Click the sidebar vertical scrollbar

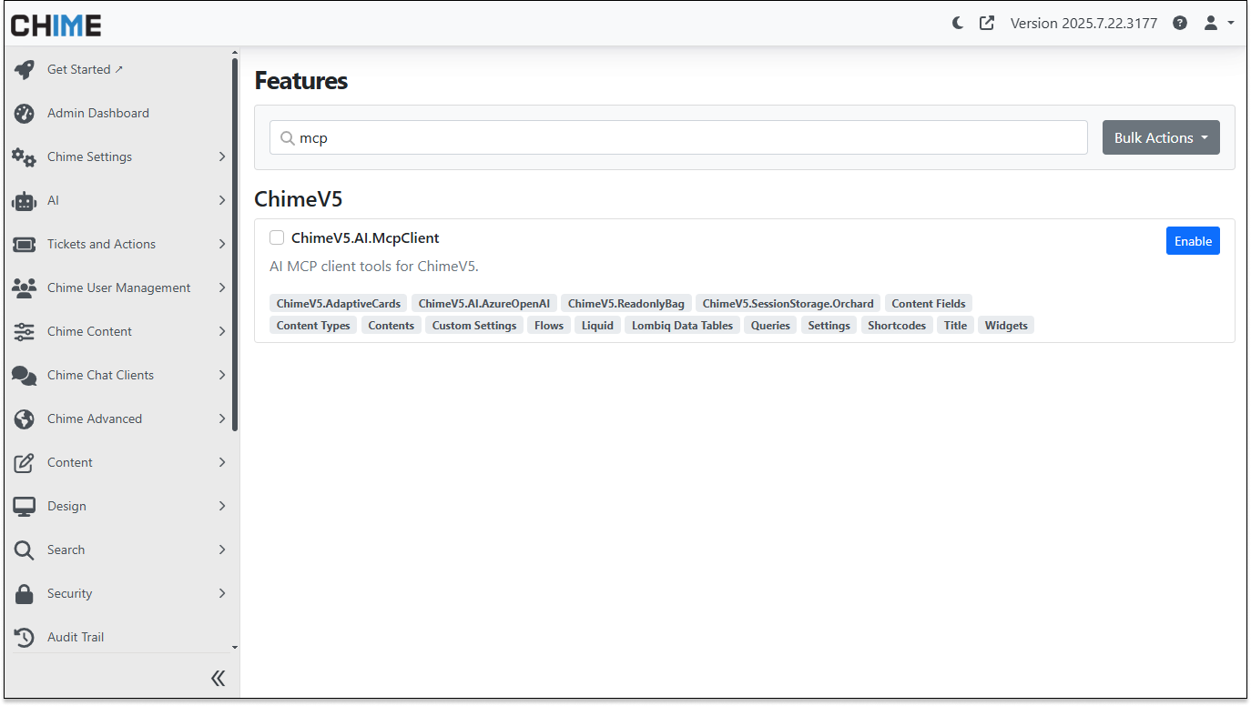pyautogui.click(x=235, y=244)
